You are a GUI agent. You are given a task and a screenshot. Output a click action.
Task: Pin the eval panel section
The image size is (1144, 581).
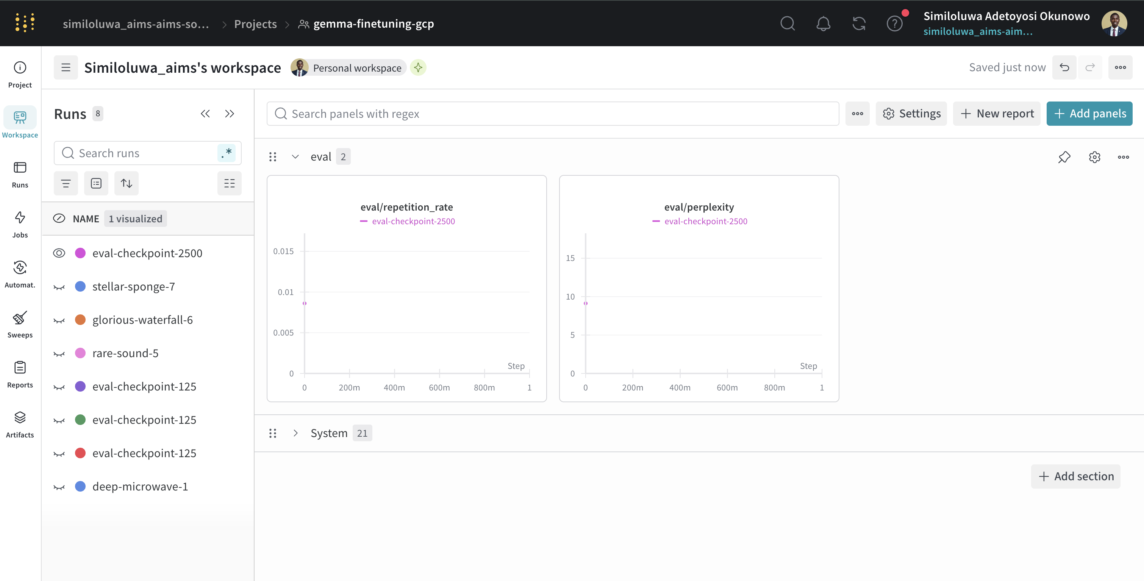(1064, 157)
